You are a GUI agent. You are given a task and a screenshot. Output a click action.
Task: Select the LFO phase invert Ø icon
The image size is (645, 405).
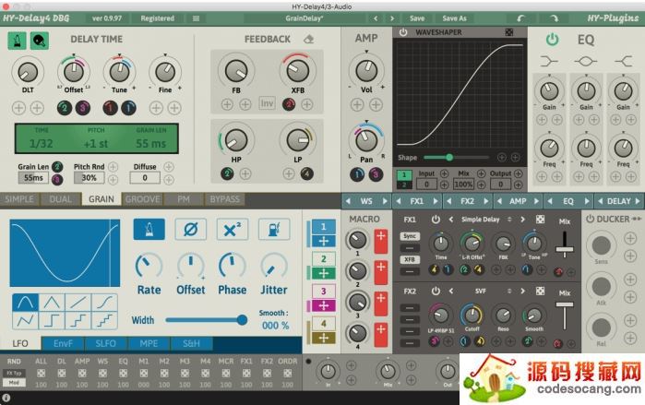pyautogui.click(x=190, y=229)
